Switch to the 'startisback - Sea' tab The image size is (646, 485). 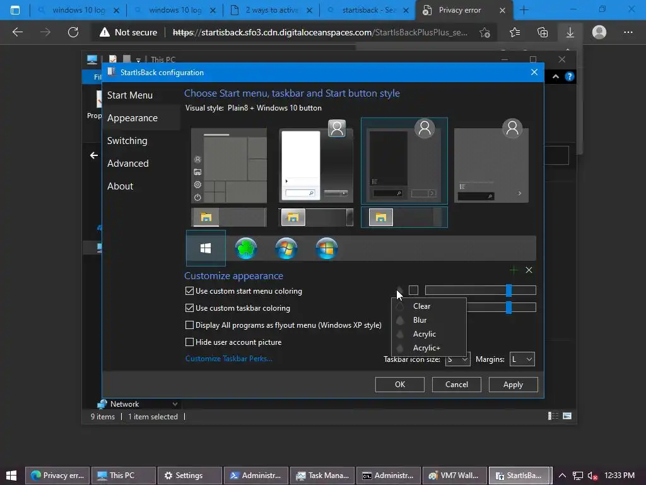pos(368,10)
